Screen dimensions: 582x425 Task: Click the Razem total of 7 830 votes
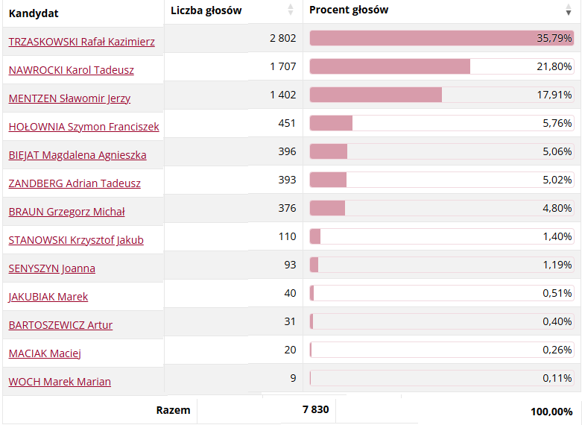[x=315, y=409]
